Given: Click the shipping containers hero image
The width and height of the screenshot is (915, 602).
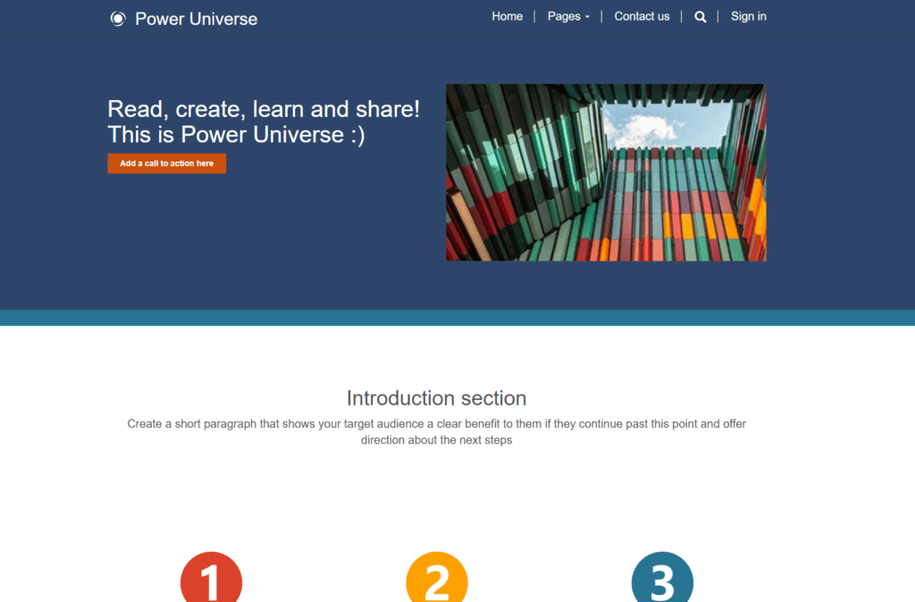Looking at the screenshot, I should click(x=606, y=171).
